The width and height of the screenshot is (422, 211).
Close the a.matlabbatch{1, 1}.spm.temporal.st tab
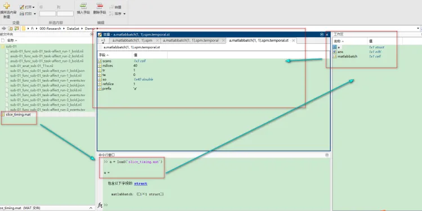pyautogui.click(x=293, y=41)
